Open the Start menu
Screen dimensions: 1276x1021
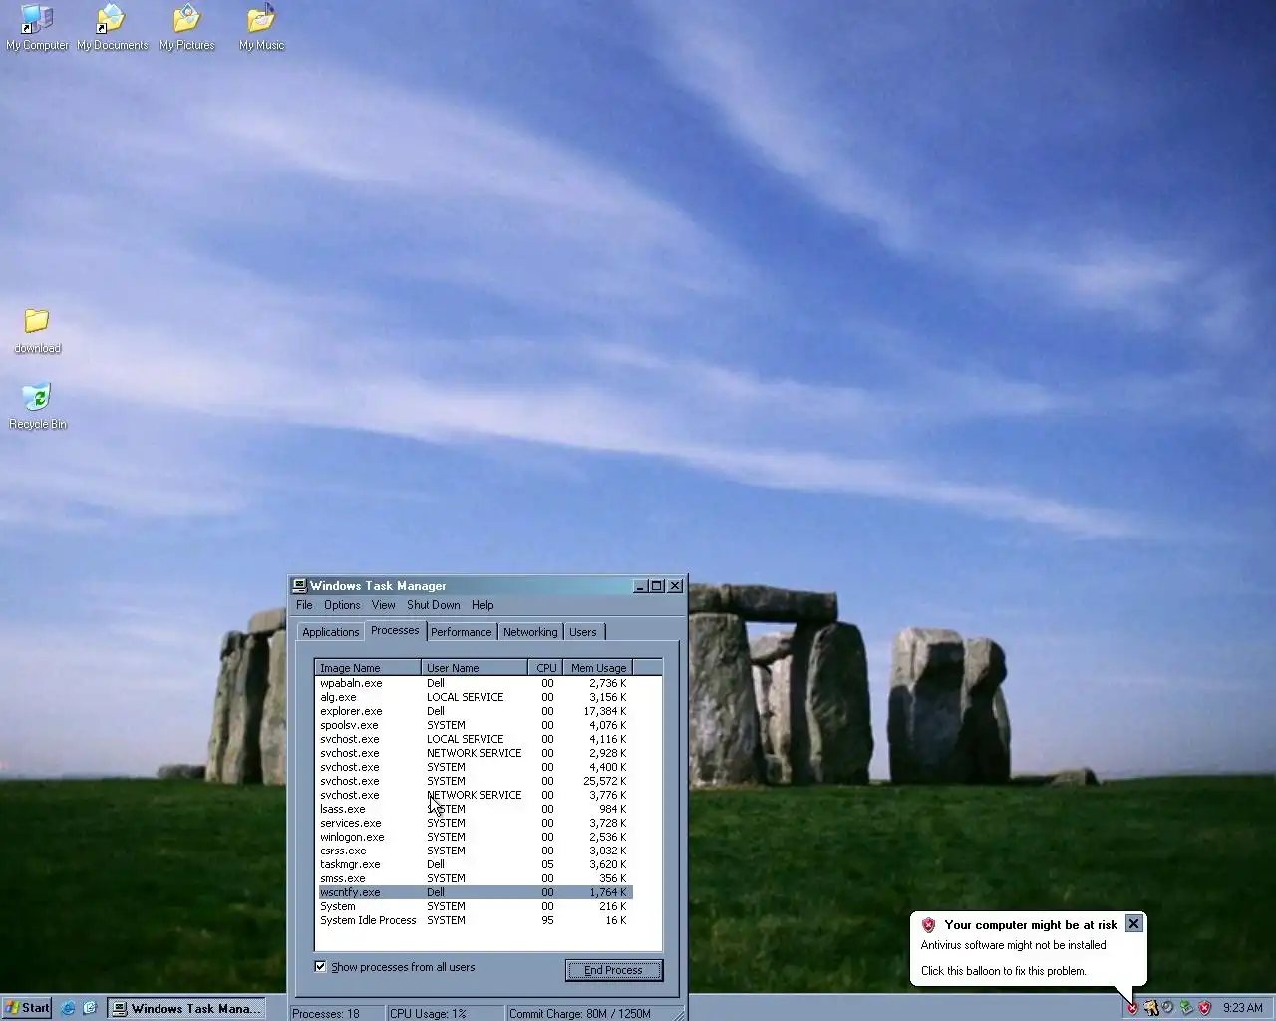click(x=27, y=1008)
